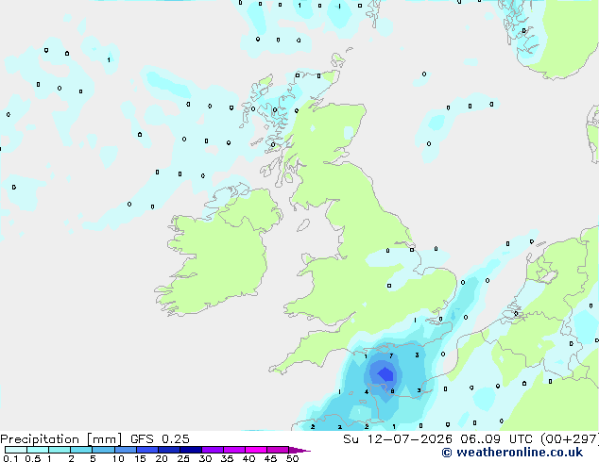
Task: Click the 'Su 12-07-2026' date text
Action: pyautogui.click(x=398, y=439)
